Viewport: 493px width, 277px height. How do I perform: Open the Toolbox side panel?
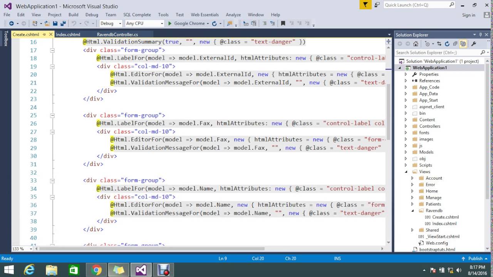tap(5, 38)
